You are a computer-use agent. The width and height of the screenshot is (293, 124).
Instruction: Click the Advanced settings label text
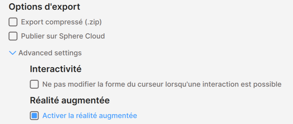pyautogui.click(x=50, y=53)
